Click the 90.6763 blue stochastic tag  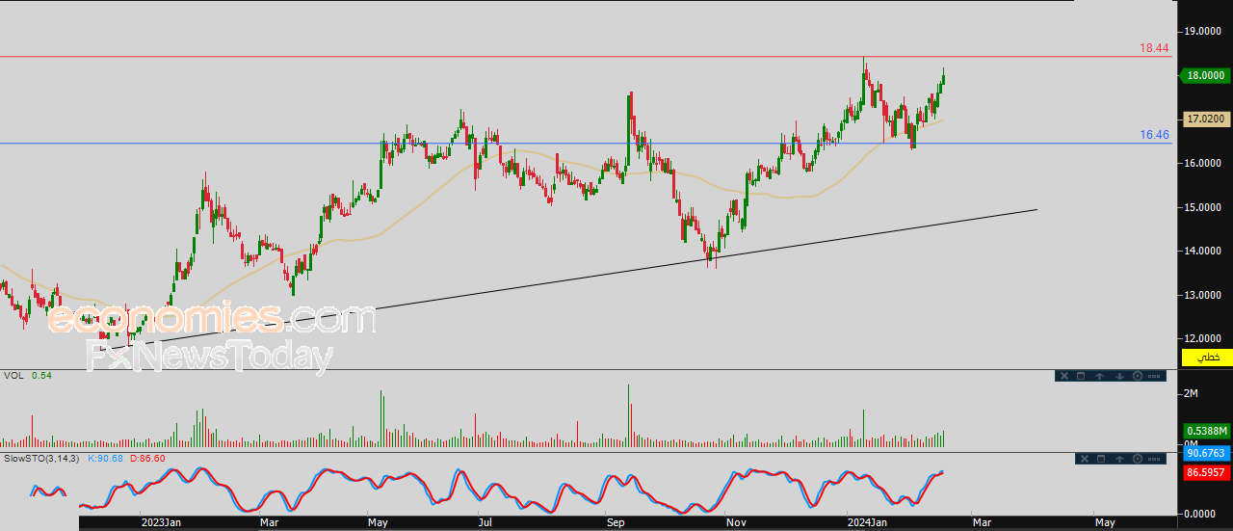(1206, 453)
